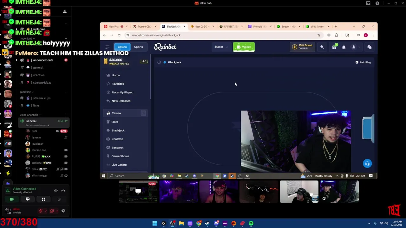
Task: Open the rewards gift icon
Action: [x=334, y=47]
